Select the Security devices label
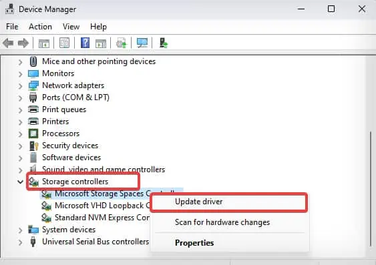The height and width of the screenshot is (265, 376). tap(70, 146)
